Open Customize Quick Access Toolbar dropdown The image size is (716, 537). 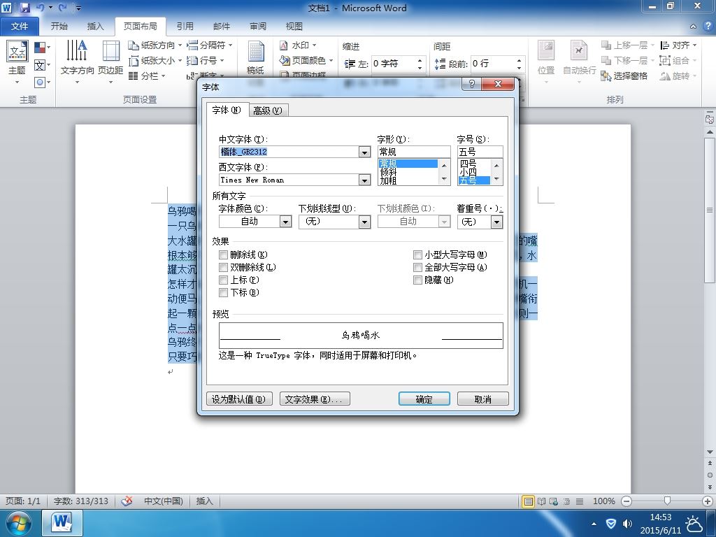tap(78, 8)
